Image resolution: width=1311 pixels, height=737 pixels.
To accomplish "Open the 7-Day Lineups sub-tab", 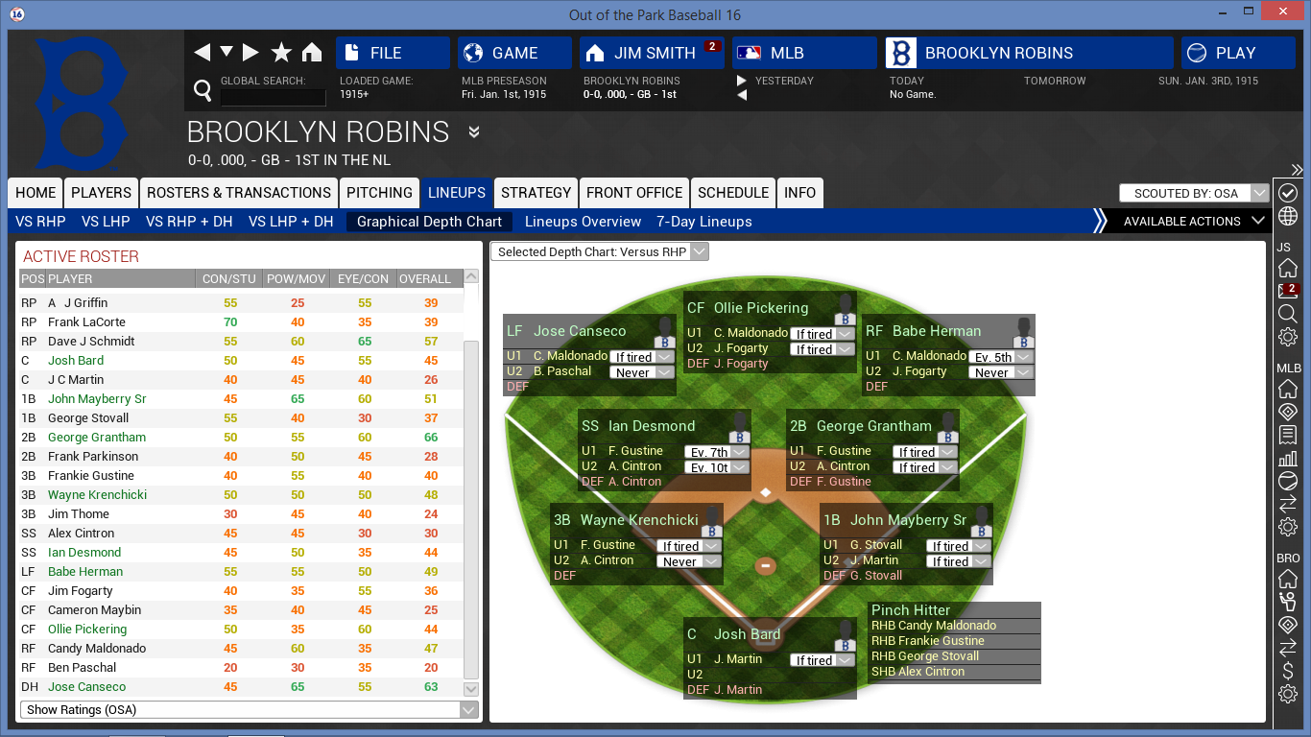I will pyautogui.click(x=704, y=222).
